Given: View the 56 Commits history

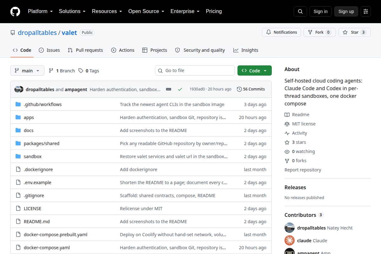Looking at the screenshot, I should pos(251,89).
